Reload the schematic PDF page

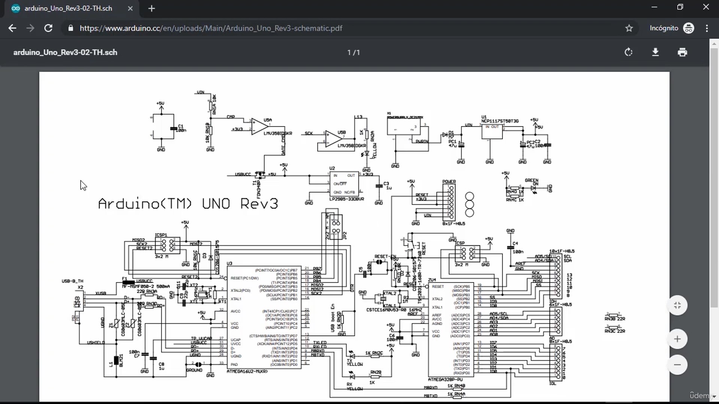coord(48,28)
